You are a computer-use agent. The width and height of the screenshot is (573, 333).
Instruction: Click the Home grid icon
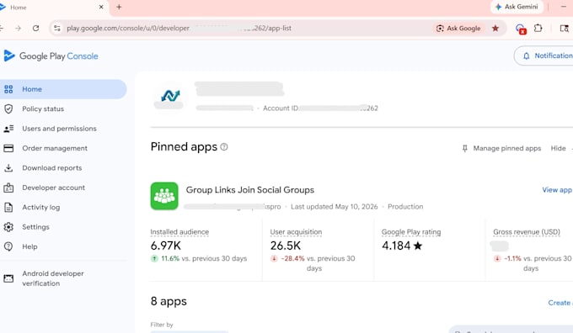click(x=8, y=89)
